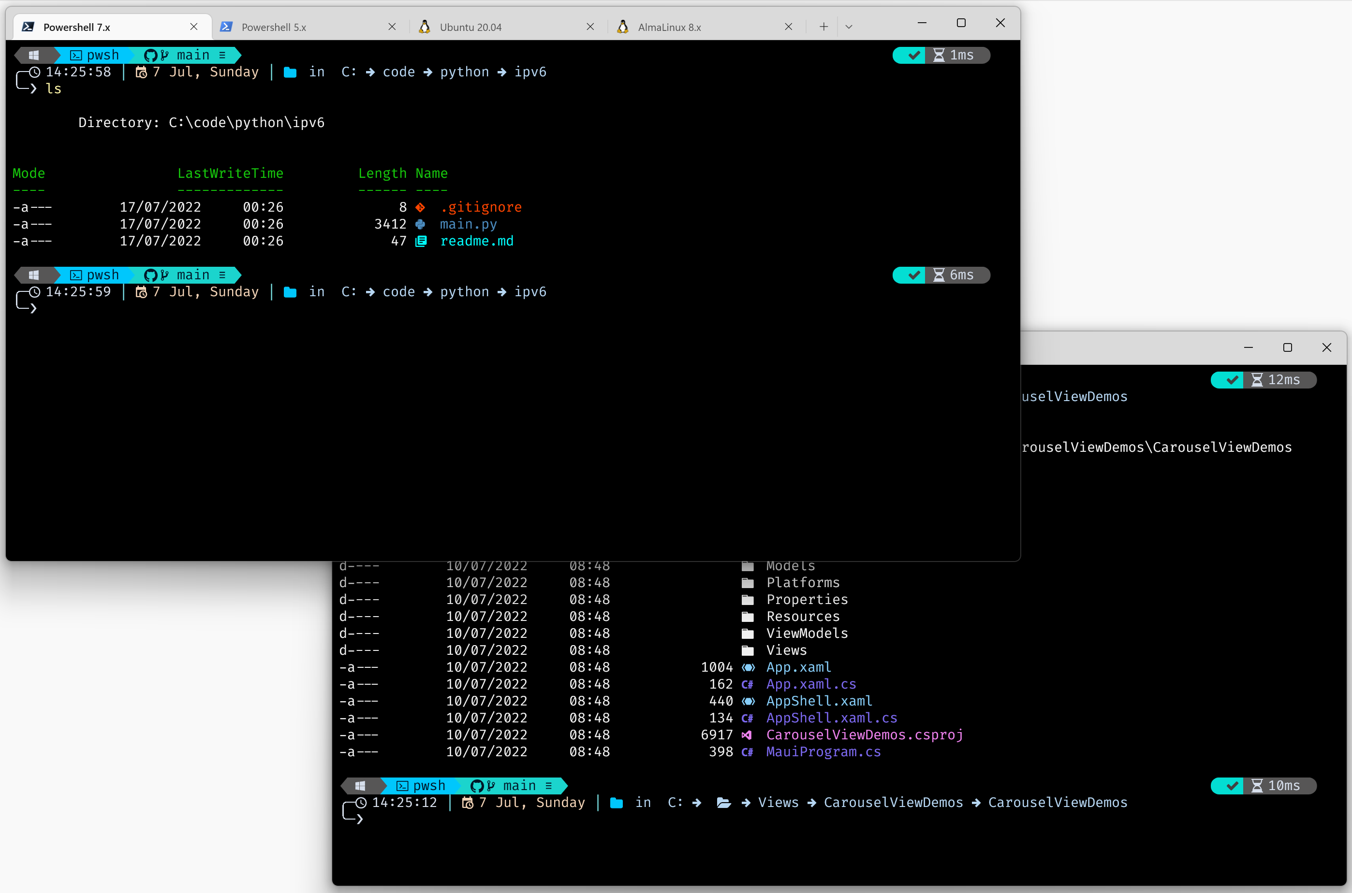1352x893 pixels.
Task: Click the document icon beside readme.md
Action: pos(421,241)
